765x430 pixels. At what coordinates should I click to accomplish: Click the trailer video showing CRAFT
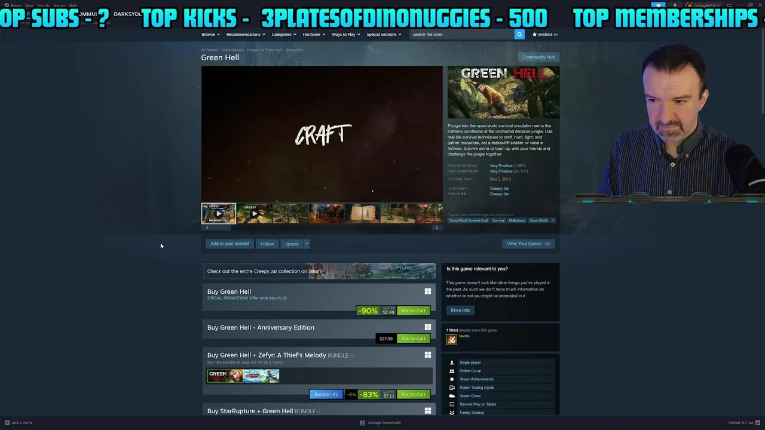point(322,134)
